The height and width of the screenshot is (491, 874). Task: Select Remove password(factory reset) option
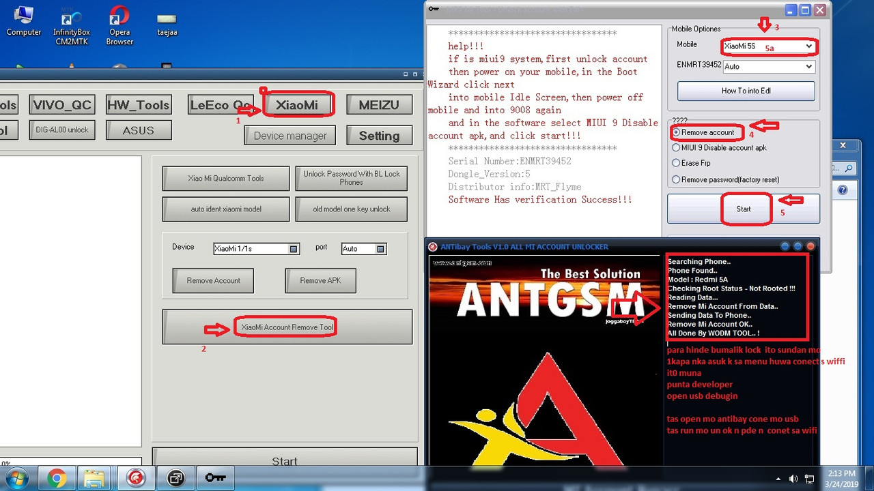(725, 179)
